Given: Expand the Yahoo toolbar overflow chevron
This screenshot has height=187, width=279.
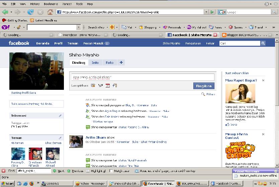Looking at the screenshot, I should (274, 27).
